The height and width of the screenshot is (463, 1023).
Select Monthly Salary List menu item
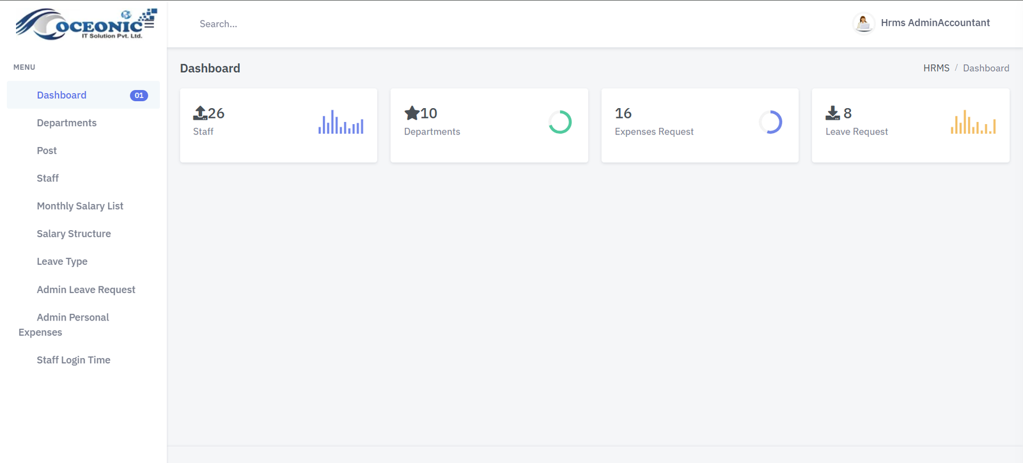click(x=80, y=206)
